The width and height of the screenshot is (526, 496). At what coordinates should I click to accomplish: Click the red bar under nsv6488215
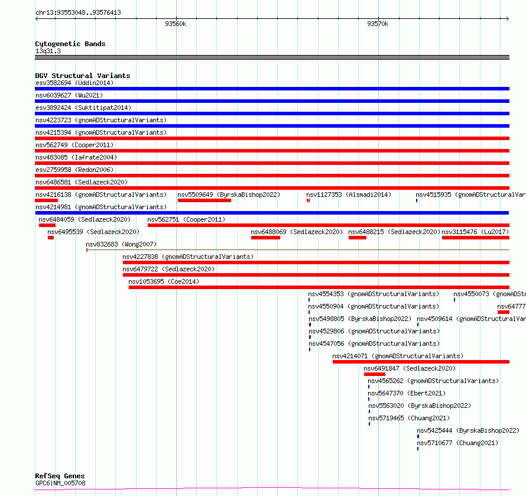(358, 238)
